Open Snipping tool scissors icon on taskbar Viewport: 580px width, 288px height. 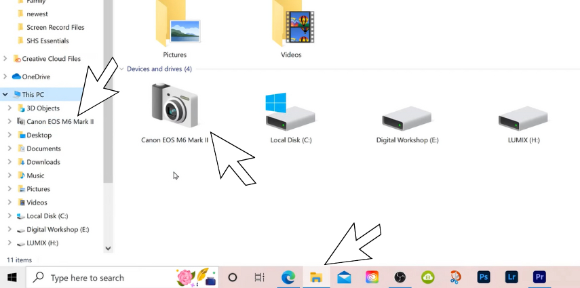[x=456, y=277]
